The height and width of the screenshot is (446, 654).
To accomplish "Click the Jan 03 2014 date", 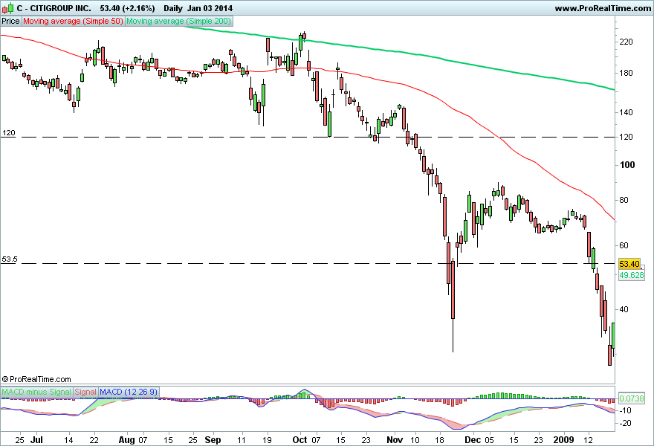I will (x=210, y=8).
